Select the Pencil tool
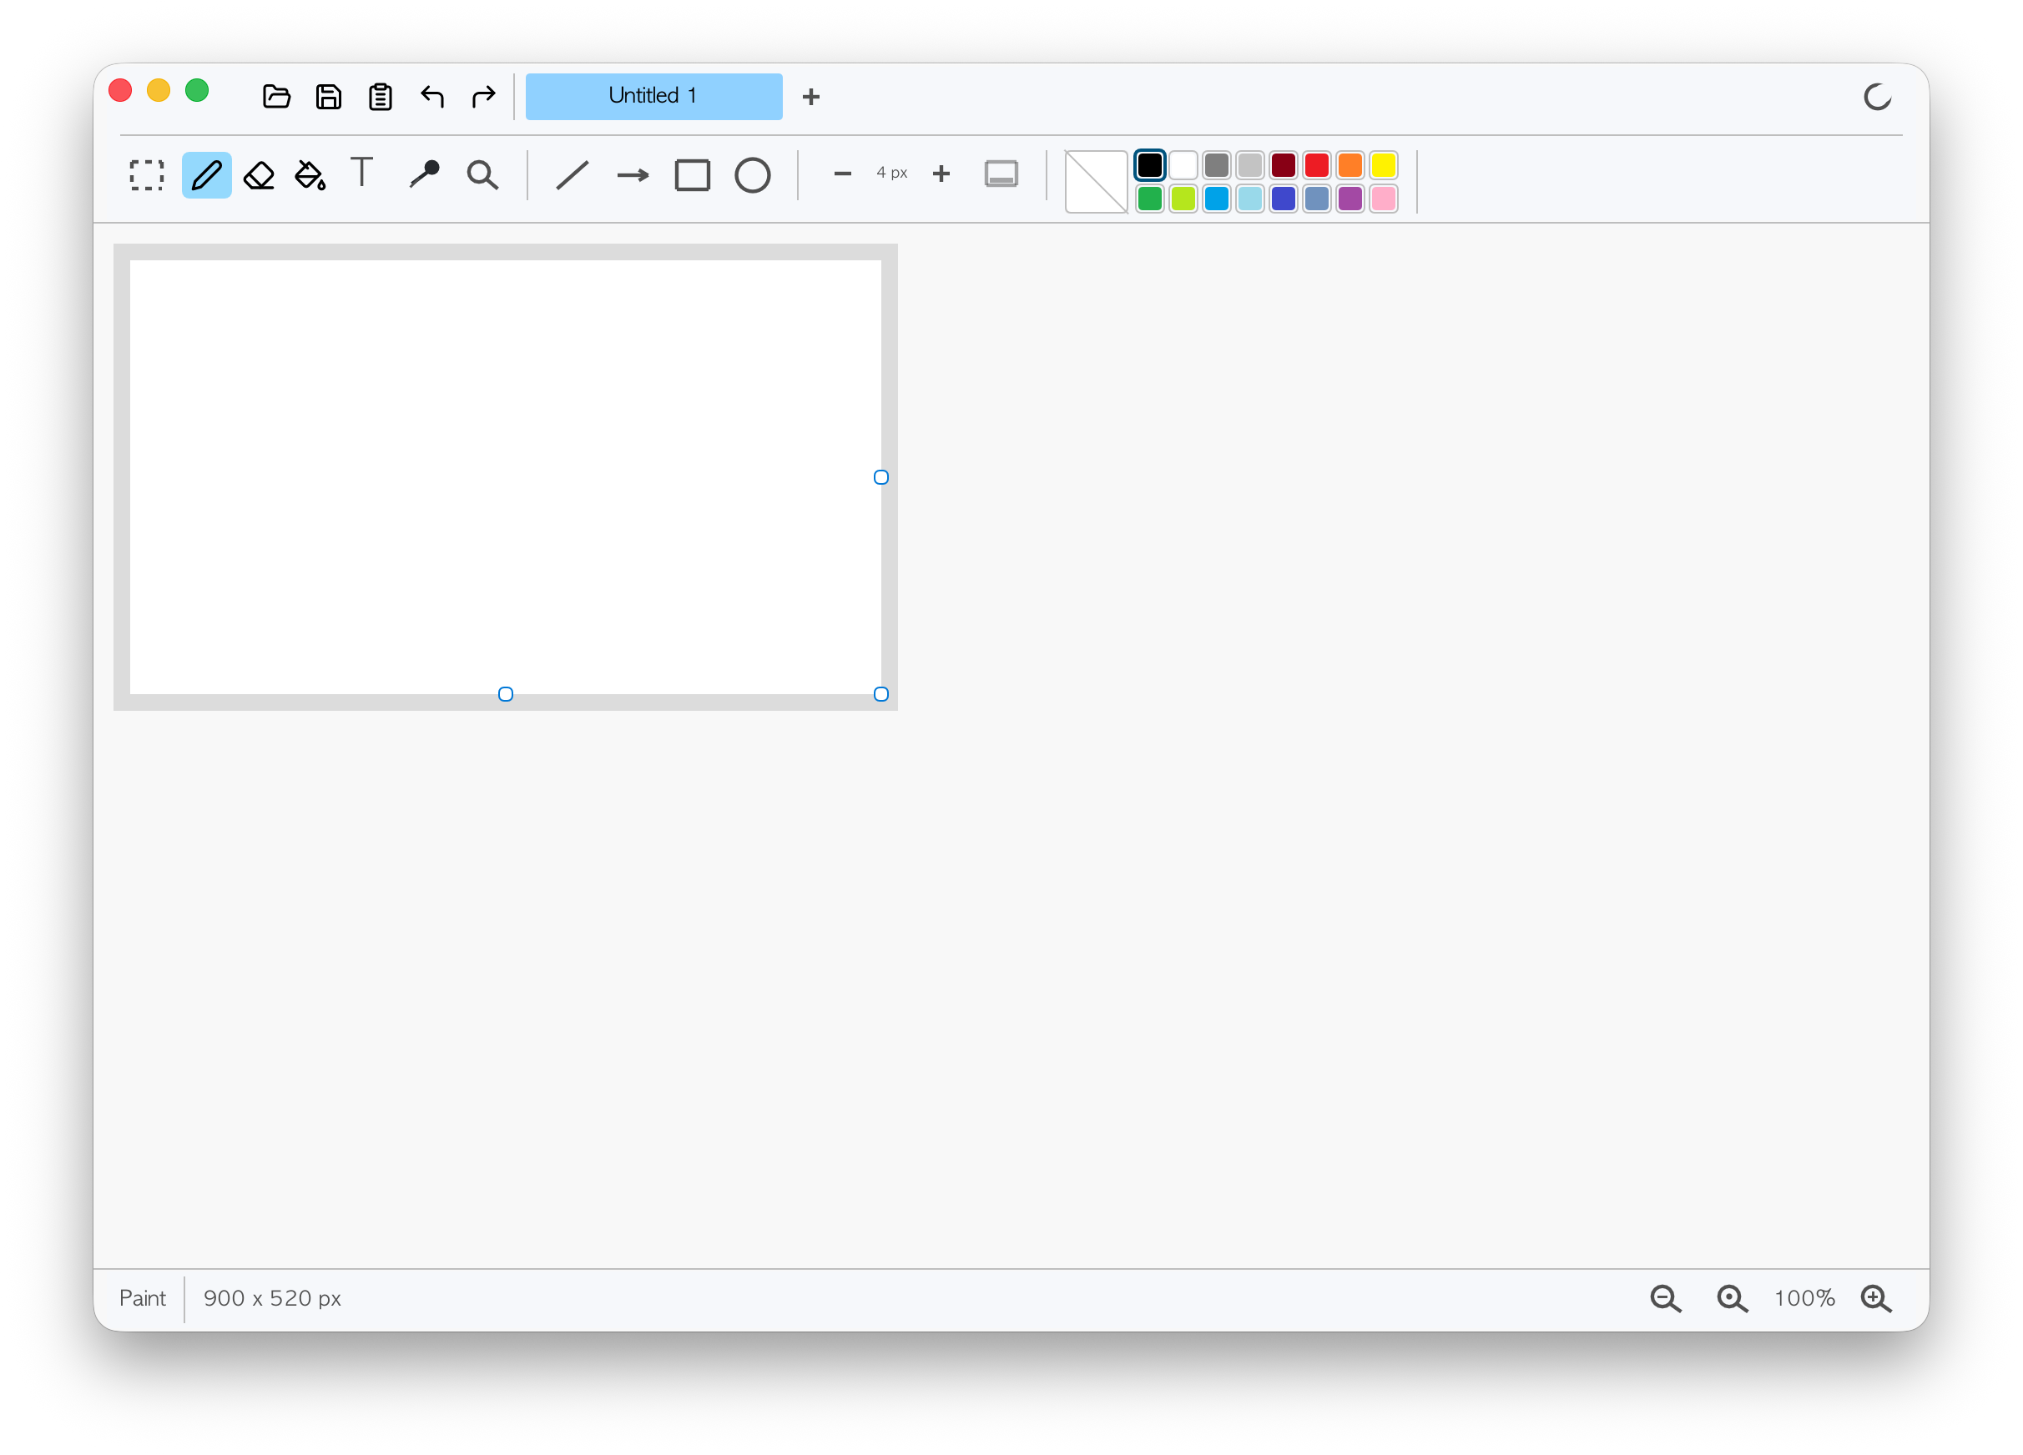The width and height of the screenshot is (2023, 1455). pos(206,174)
